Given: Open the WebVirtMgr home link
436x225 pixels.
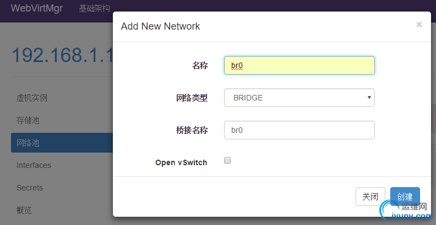Looking at the screenshot, I should pyautogui.click(x=37, y=8).
